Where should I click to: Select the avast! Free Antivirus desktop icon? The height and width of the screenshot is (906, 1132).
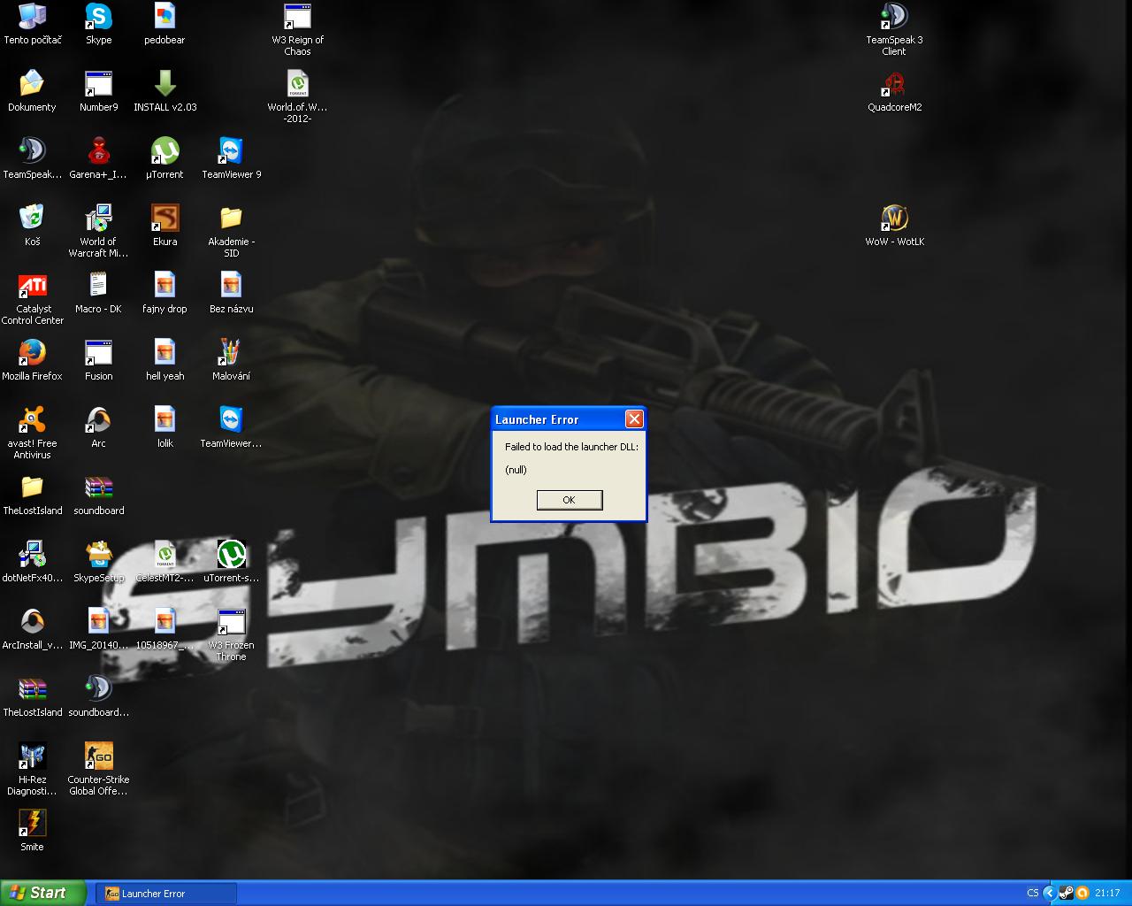[32, 421]
